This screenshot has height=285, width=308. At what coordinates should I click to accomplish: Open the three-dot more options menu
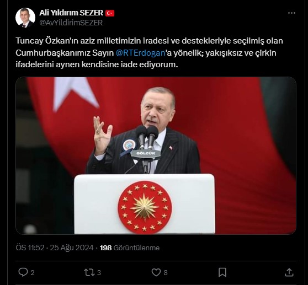tap(291, 13)
